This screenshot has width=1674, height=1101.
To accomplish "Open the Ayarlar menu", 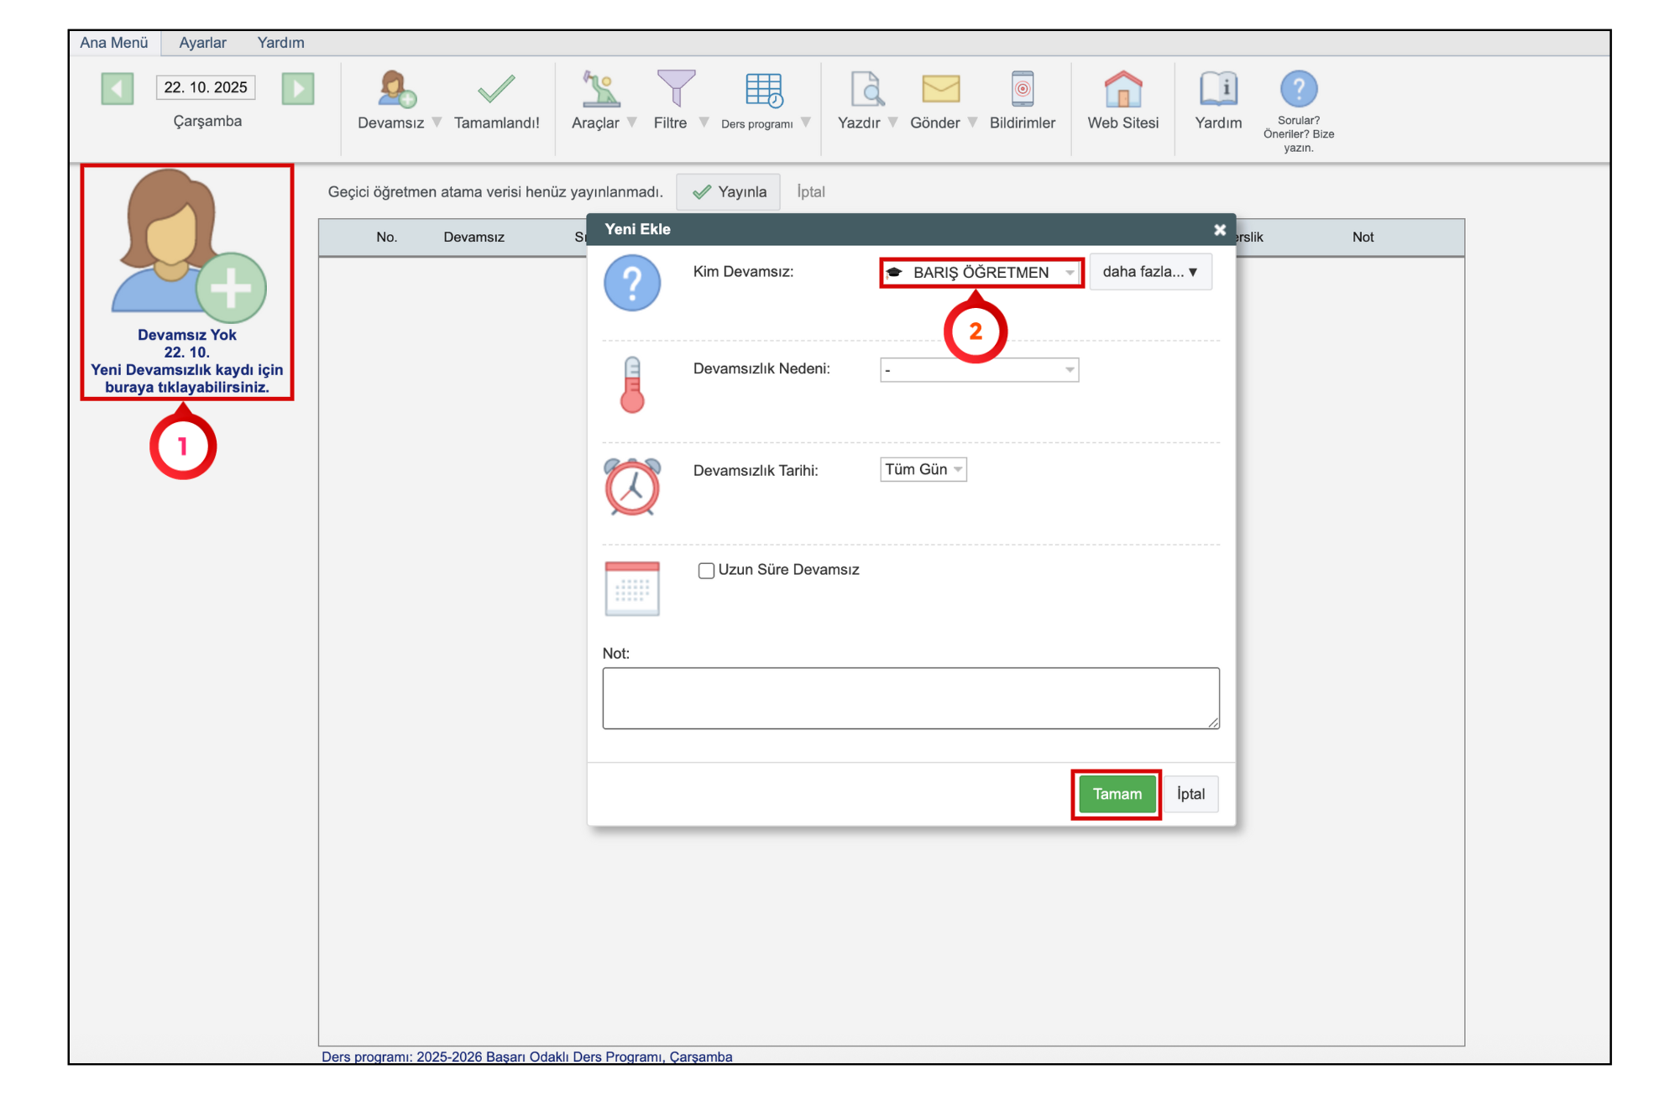I will [x=202, y=43].
